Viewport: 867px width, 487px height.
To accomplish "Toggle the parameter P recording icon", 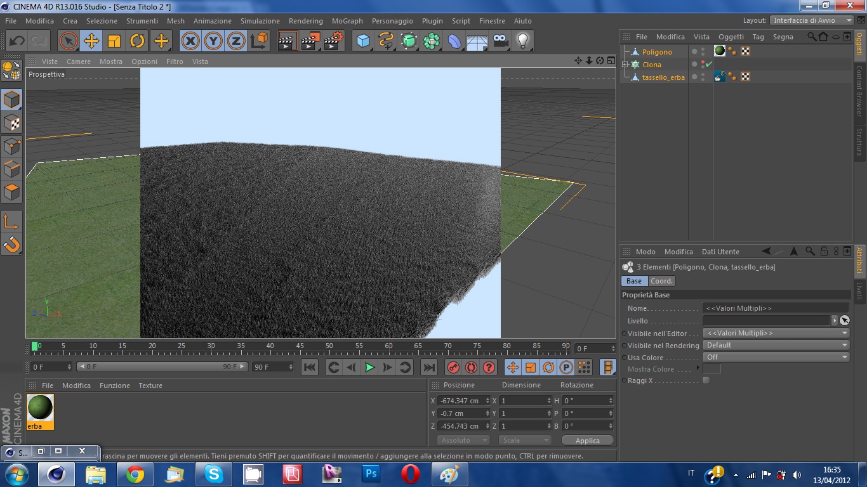I will coord(566,367).
